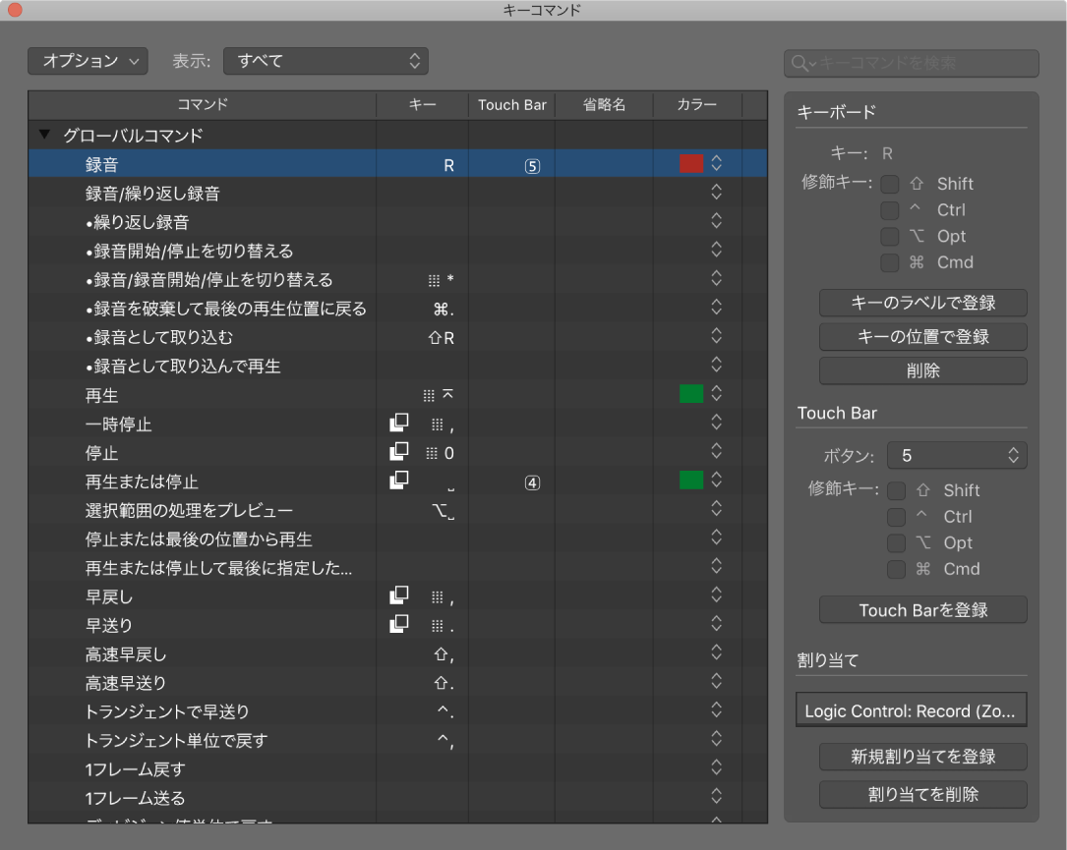Click the duplicate-key icon in the 停止 row
This screenshot has height=850, width=1067.
pyautogui.click(x=398, y=452)
